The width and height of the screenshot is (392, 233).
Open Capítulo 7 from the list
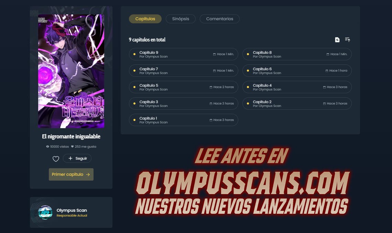184,71
